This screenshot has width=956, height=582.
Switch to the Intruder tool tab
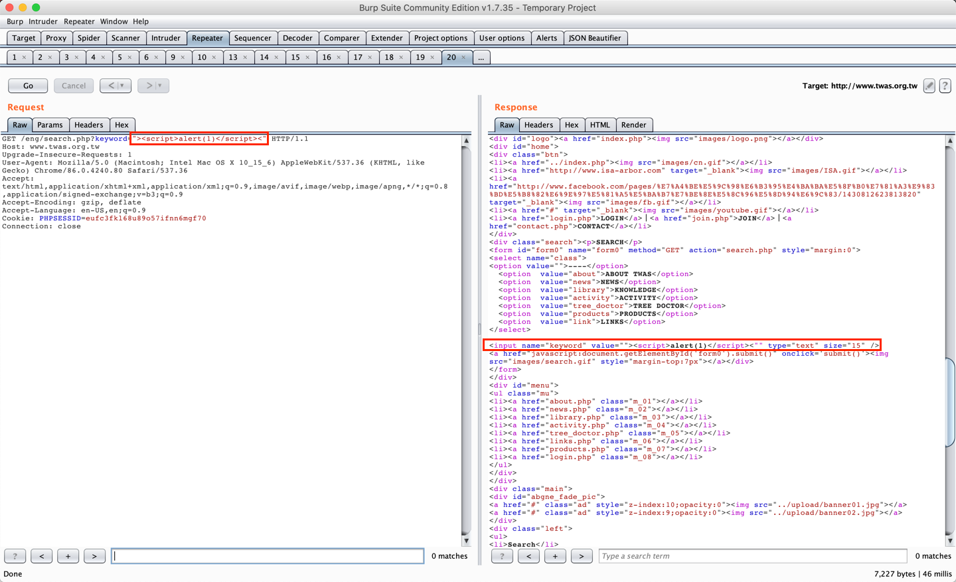click(166, 38)
